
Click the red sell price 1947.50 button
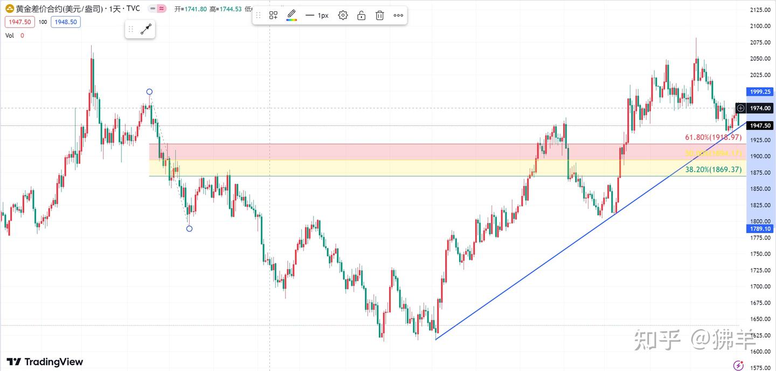click(x=19, y=22)
